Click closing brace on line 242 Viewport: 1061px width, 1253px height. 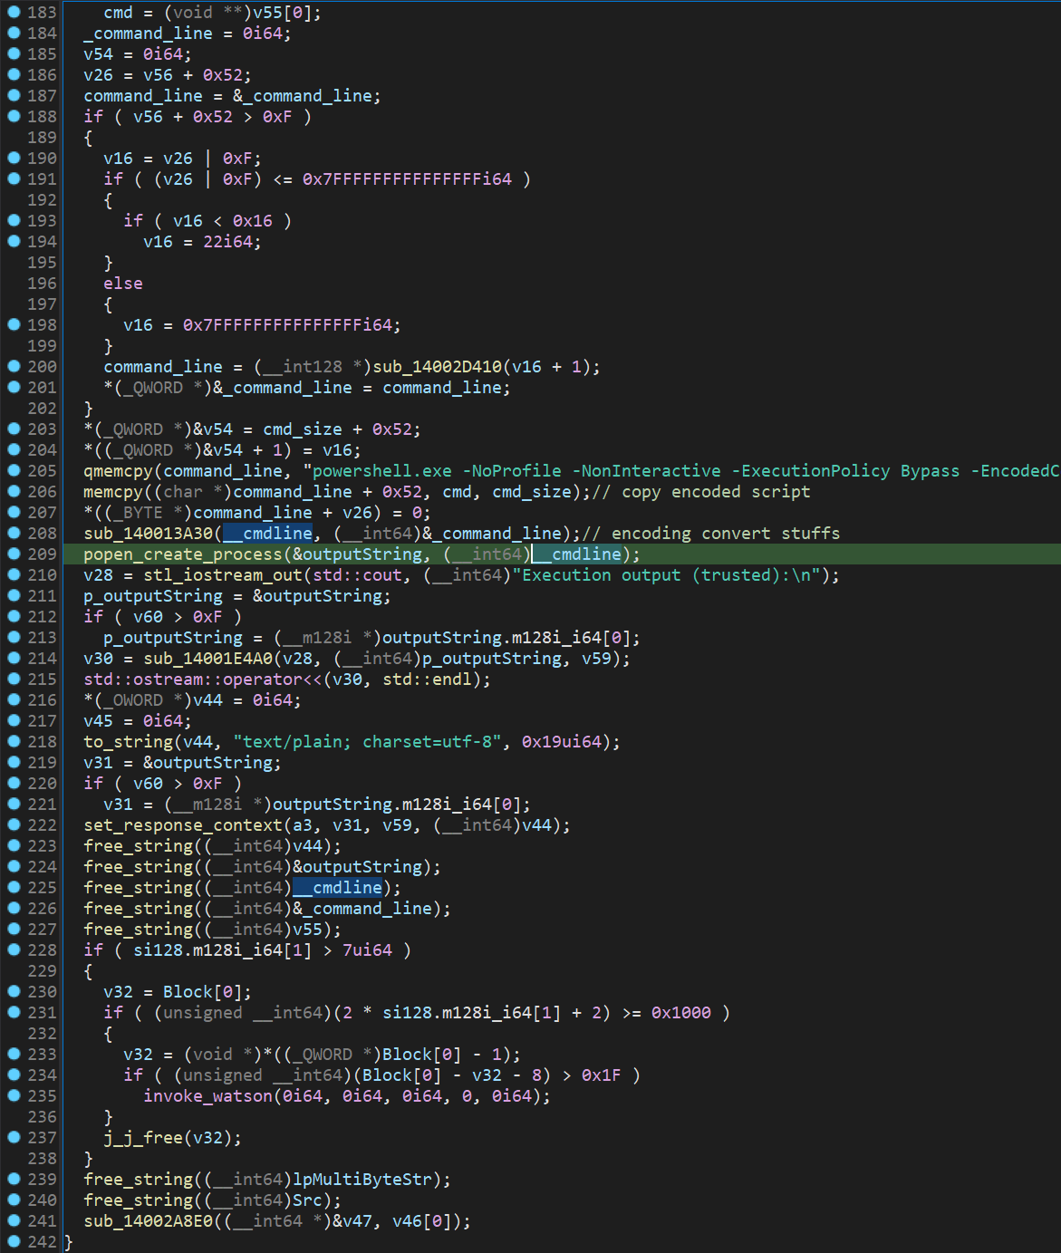68,1242
